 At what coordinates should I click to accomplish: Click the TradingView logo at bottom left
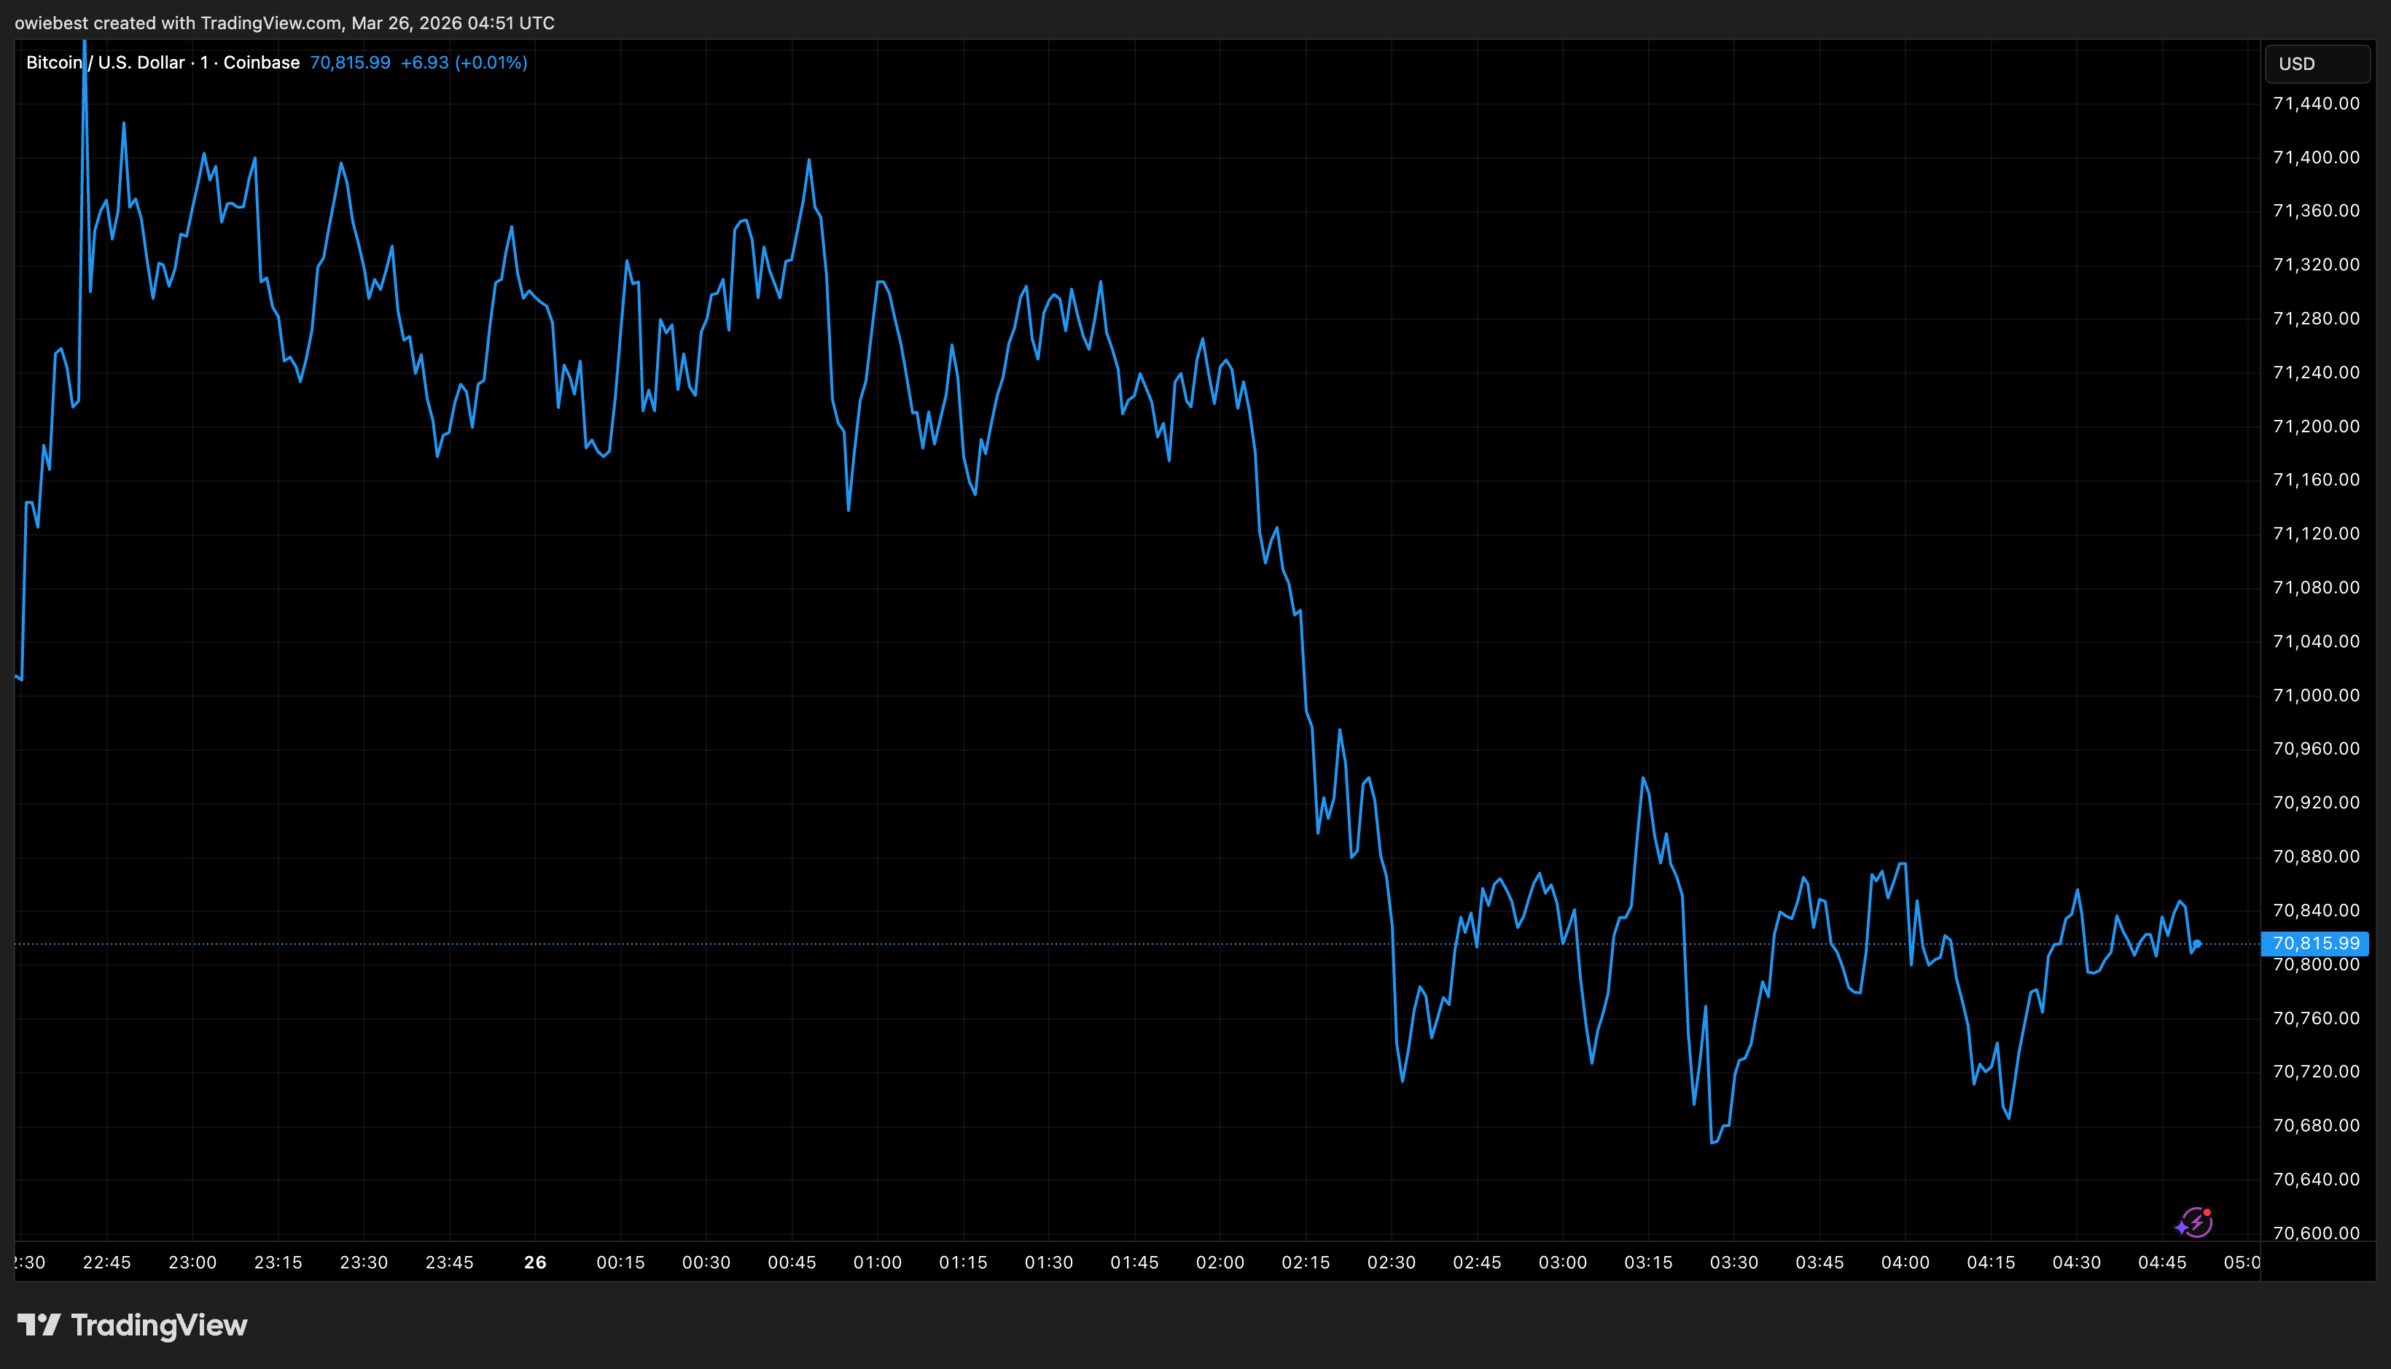coord(133,1326)
